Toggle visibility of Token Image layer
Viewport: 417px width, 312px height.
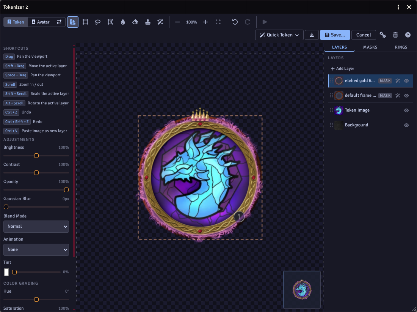(406, 110)
